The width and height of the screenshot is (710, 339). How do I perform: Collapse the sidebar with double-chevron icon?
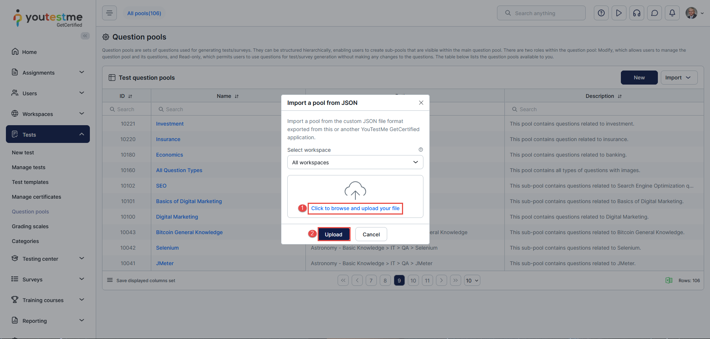click(85, 36)
